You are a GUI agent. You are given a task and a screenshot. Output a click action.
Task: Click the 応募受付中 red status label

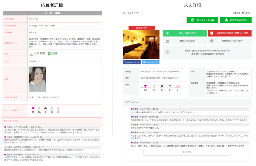pos(141,28)
